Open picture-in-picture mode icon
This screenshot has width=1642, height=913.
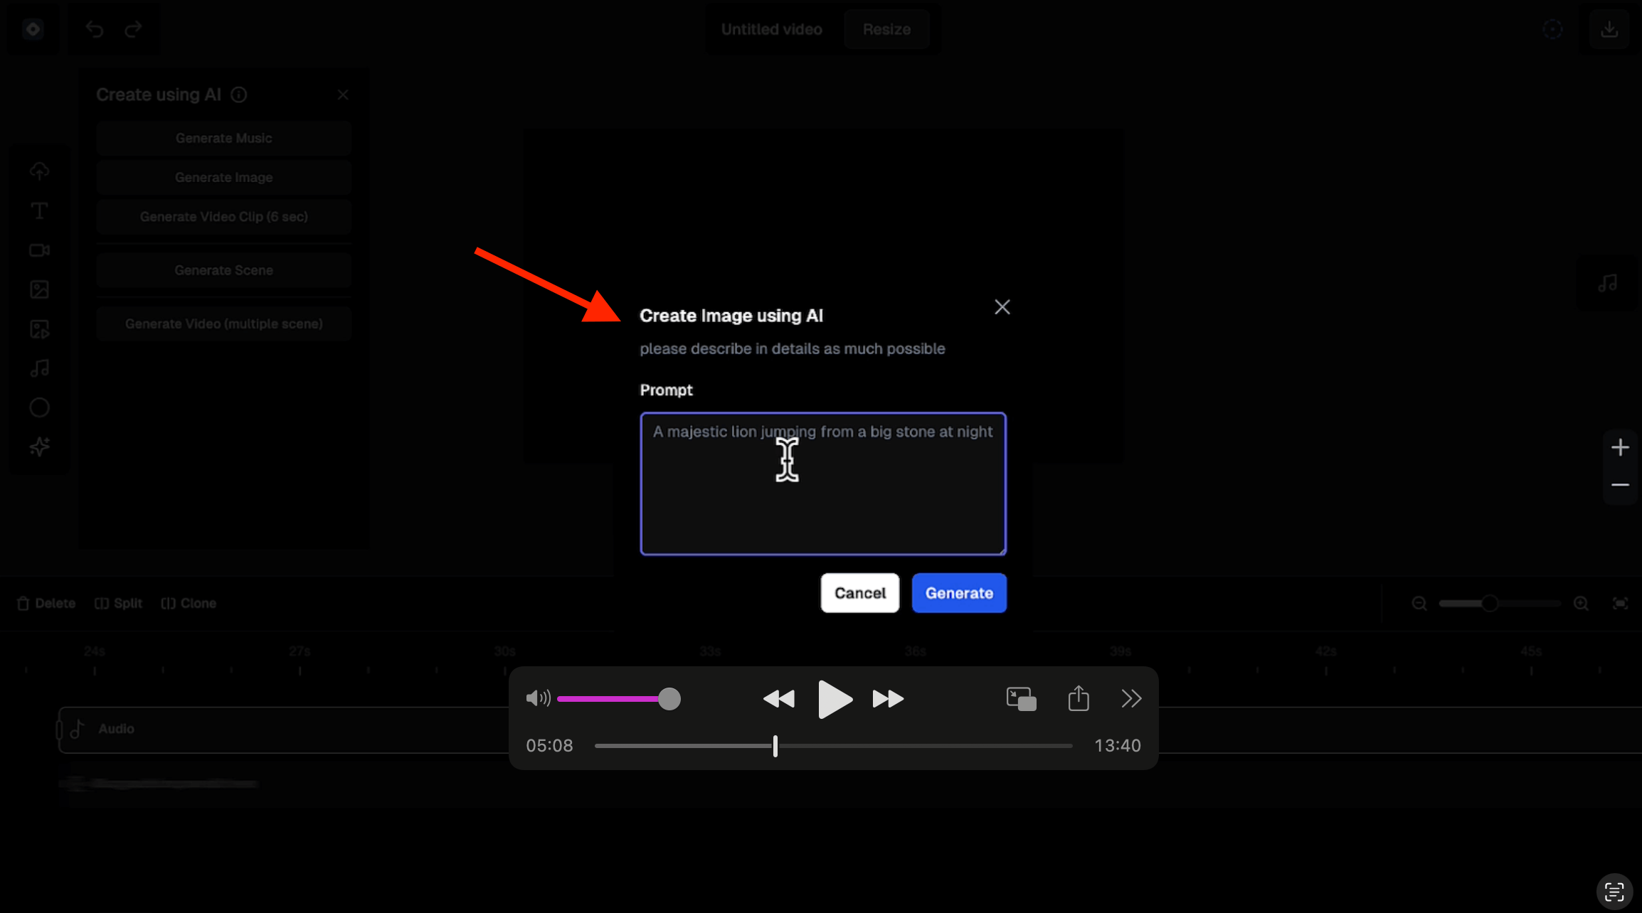1021,699
